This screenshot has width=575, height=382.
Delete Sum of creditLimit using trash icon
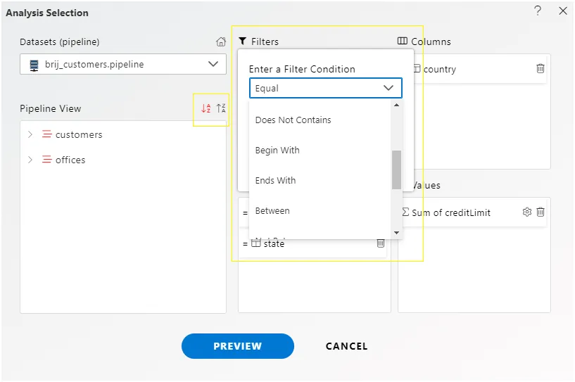[x=541, y=212]
